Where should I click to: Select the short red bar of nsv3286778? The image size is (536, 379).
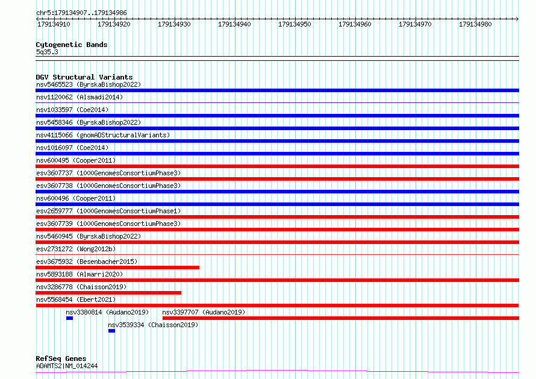click(x=108, y=293)
